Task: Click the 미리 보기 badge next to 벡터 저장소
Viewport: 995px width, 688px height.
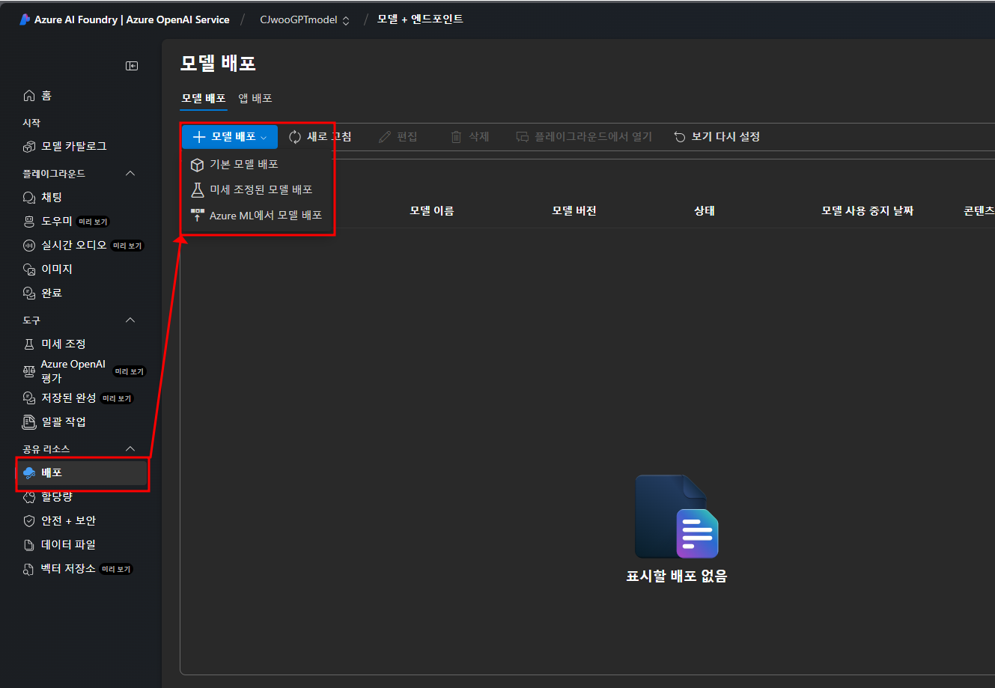Action: pyautogui.click(x=116, y=569)
